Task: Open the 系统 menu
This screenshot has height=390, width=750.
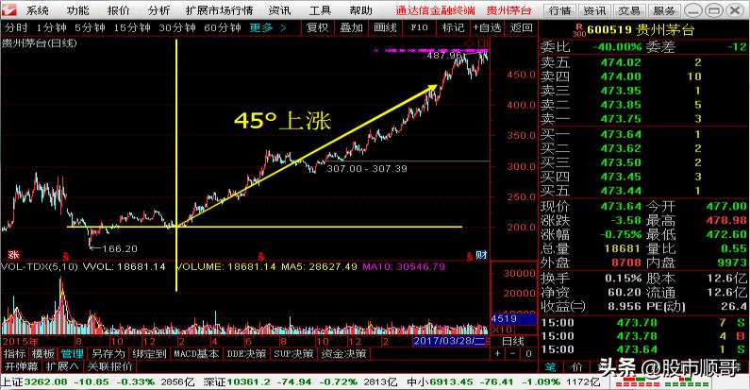Action: pos(37,10)
